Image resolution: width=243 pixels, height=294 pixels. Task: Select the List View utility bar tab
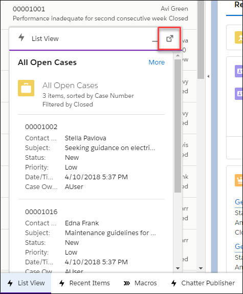tap(26, 283)
